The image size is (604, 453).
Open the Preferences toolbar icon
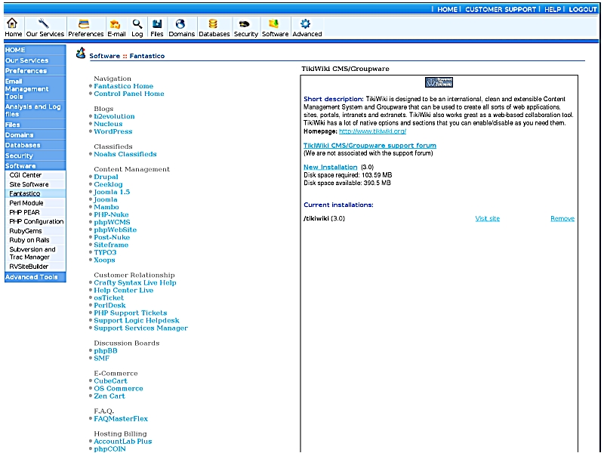84,24
